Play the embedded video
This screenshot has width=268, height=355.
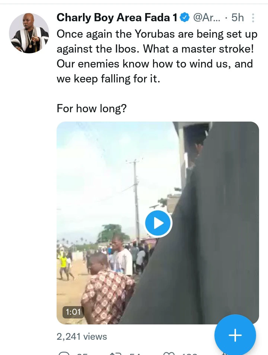point(158,223)
